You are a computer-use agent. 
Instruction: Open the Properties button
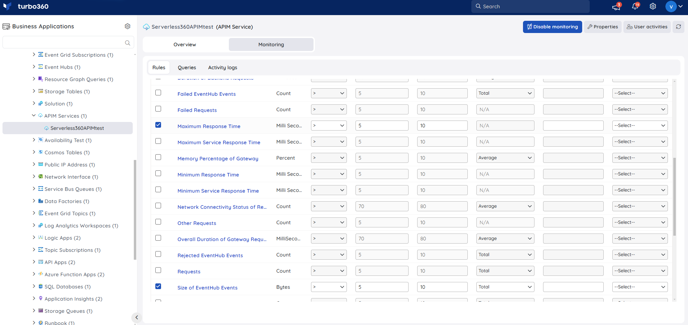tap(603, 27)
